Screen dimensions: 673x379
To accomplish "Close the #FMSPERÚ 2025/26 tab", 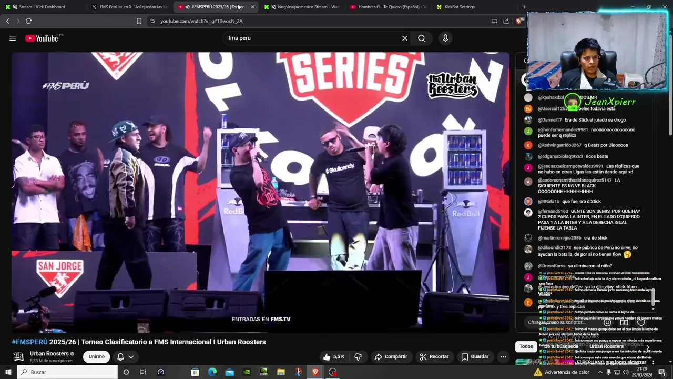I will click(x=252, y=7).
